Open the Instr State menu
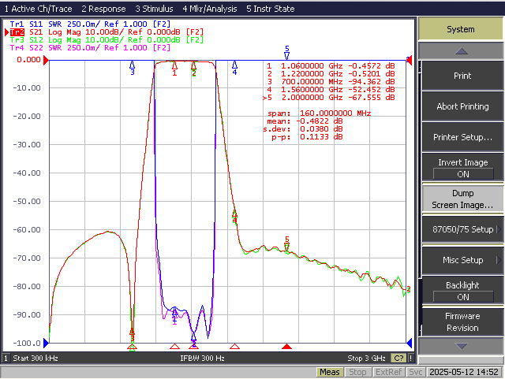Viewport: 505px width, 379px height. click(x=271, y=9)
